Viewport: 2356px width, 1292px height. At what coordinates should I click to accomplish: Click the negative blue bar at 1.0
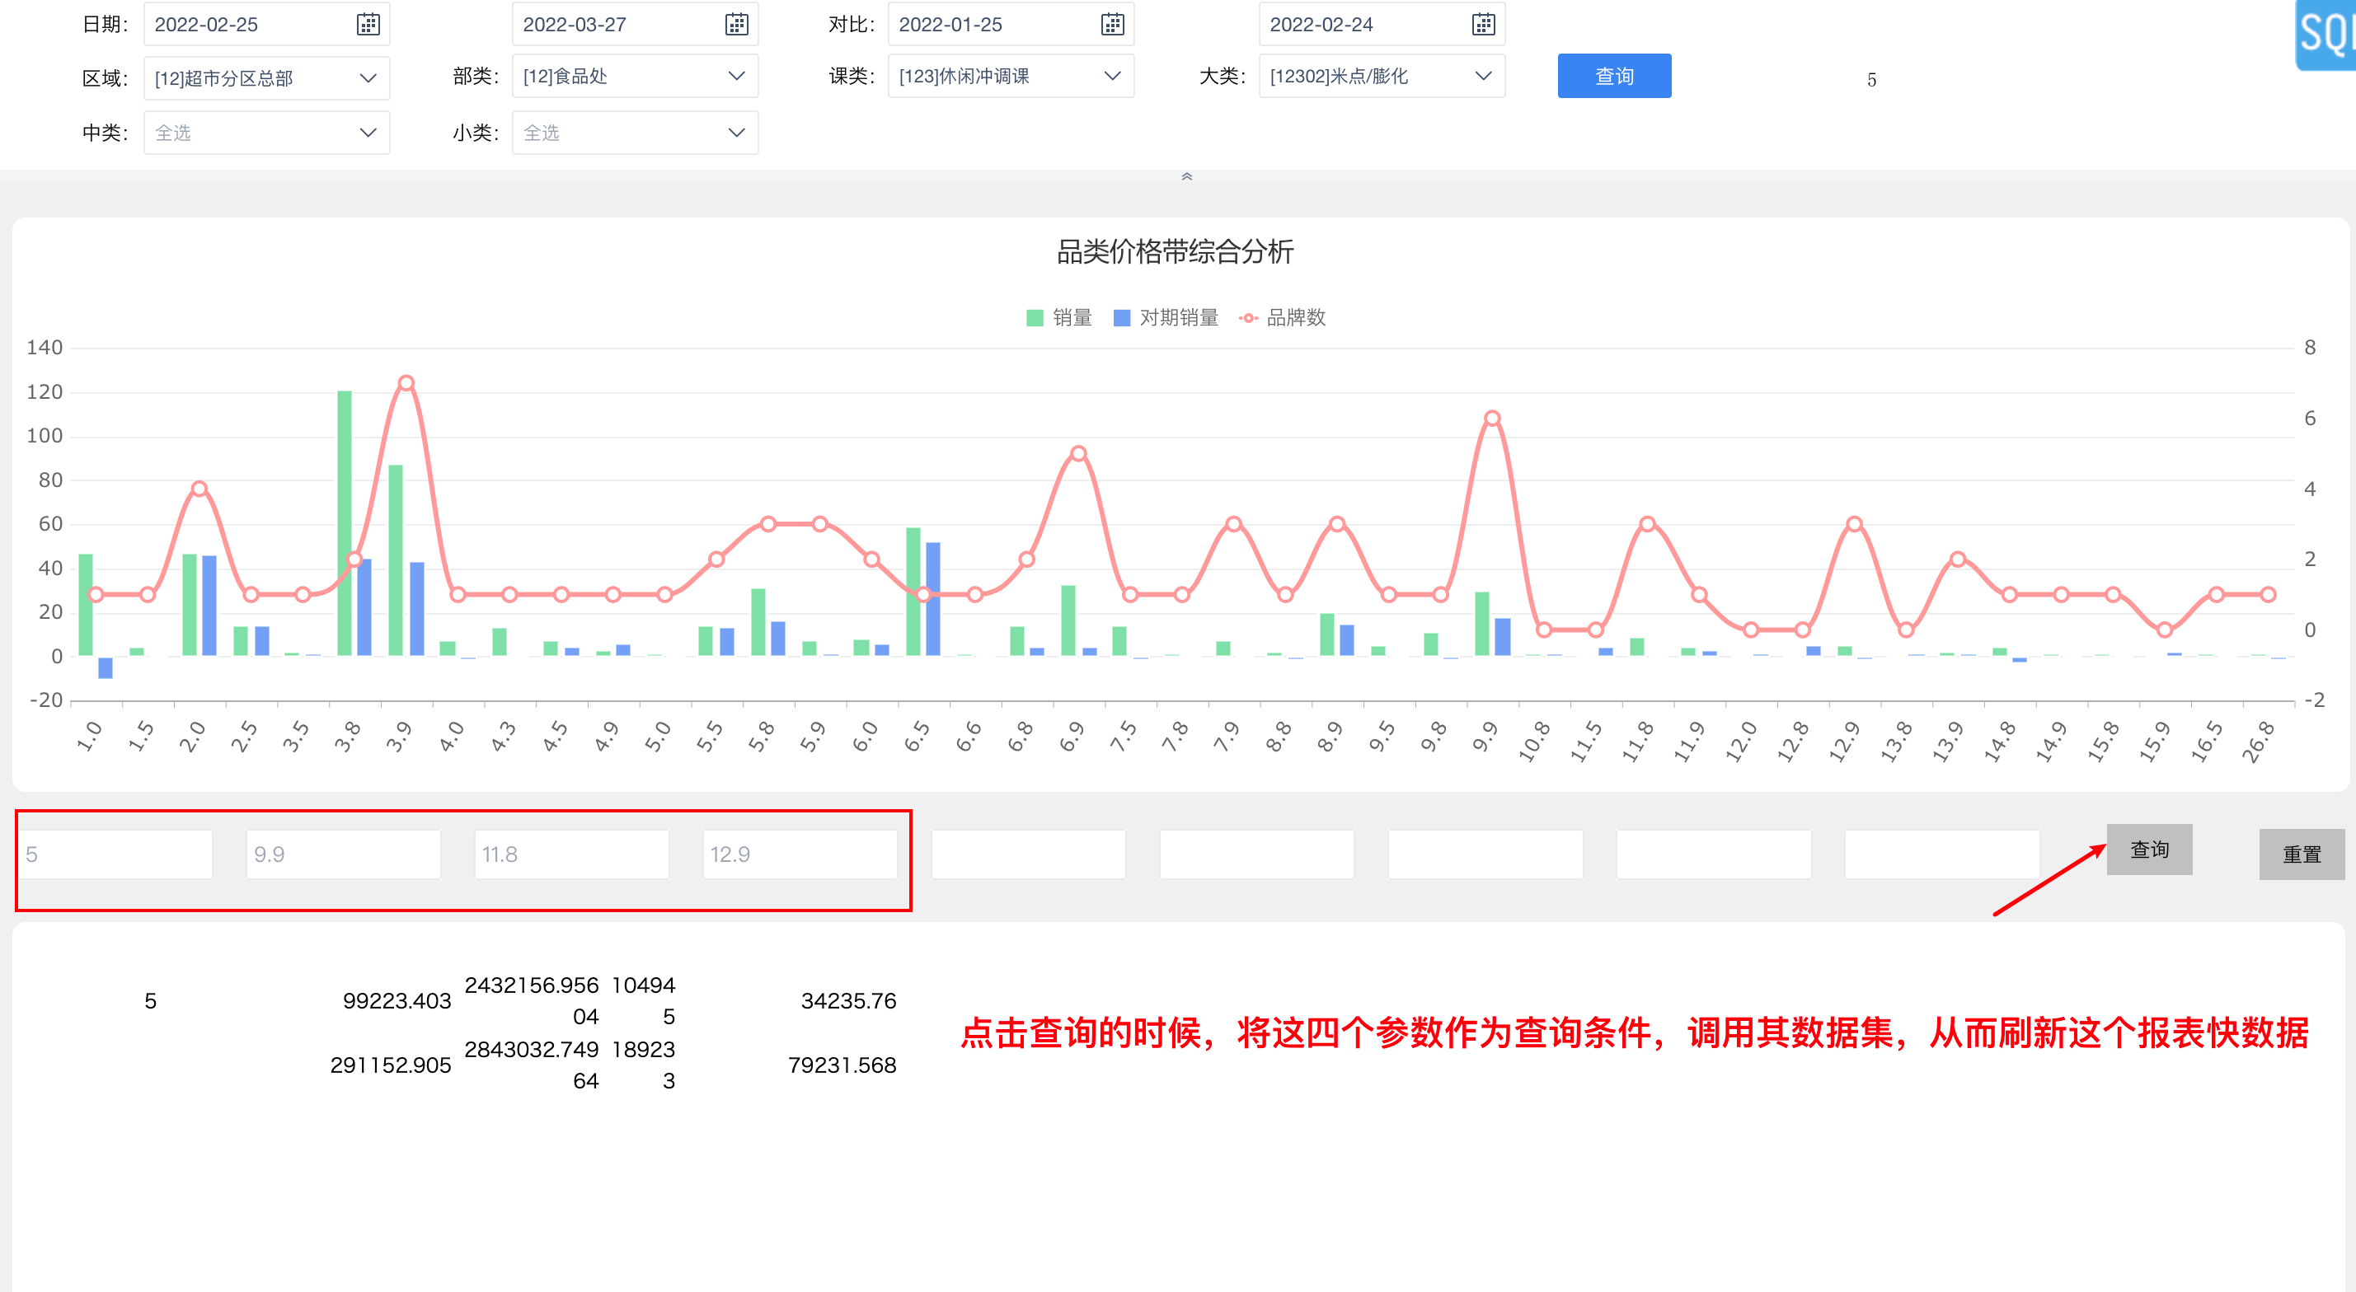(106, 667)
